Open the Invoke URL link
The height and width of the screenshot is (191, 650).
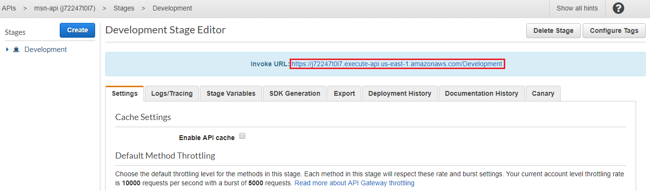(x=397, y=64)
